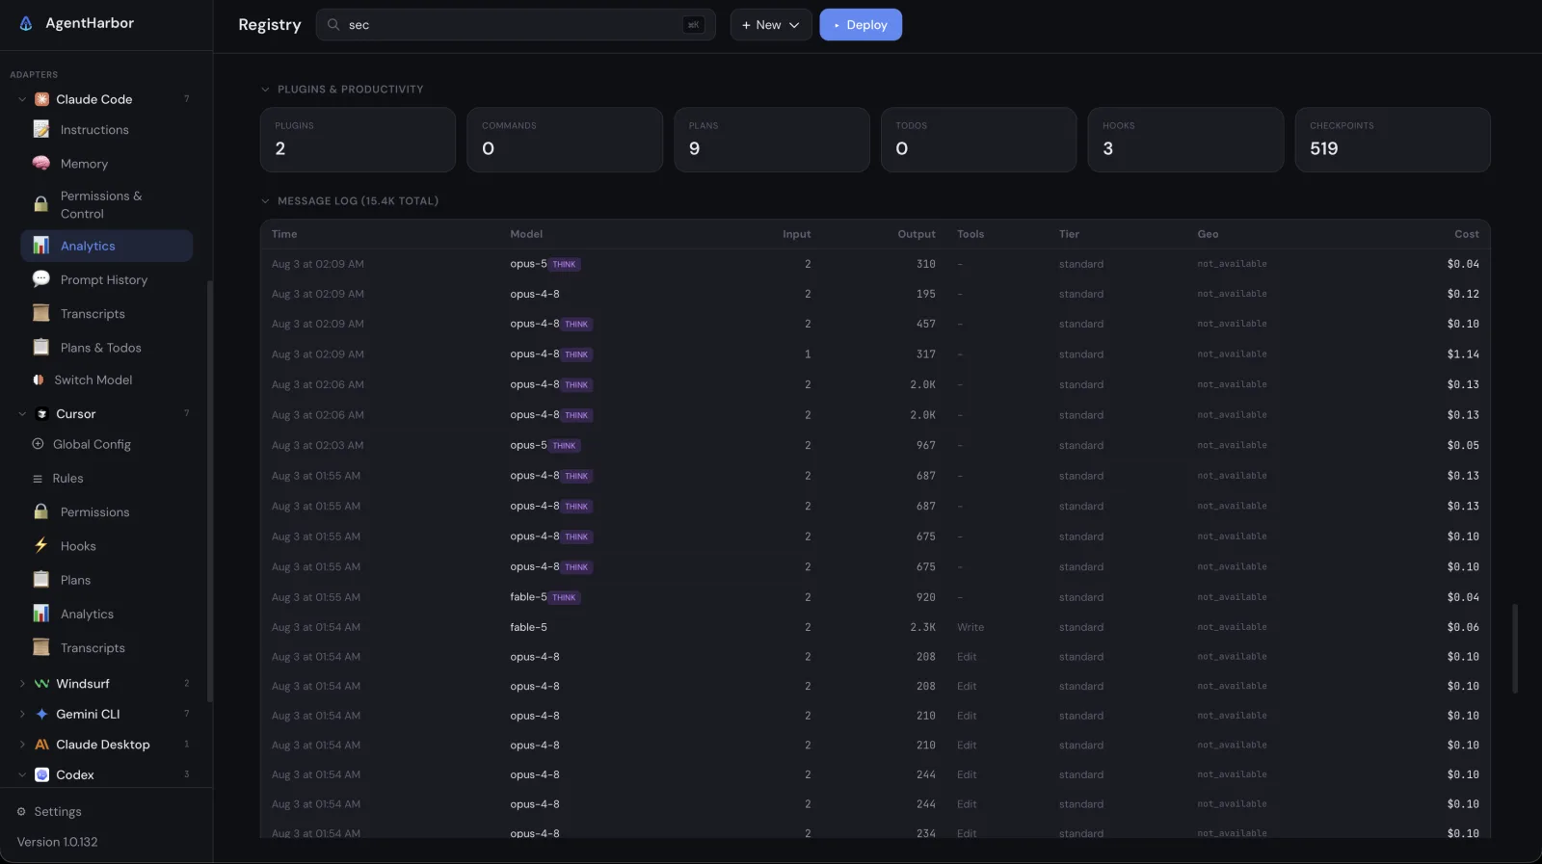Click the Codex adapter icon

[42, 774]
